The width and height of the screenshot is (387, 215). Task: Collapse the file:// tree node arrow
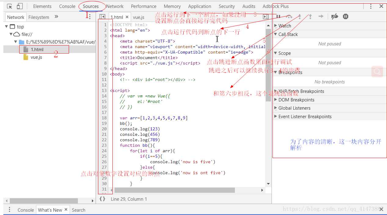click(x=11, y=34)
